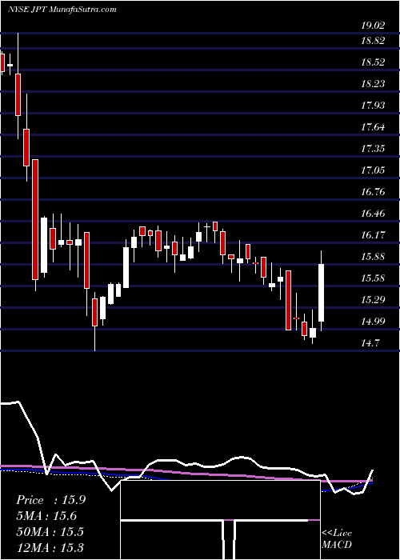Image resolution: width=400 pixels, height=560 pixels.
Task: Click the 15.58 price axis label
Action: (x=373, y=278)
